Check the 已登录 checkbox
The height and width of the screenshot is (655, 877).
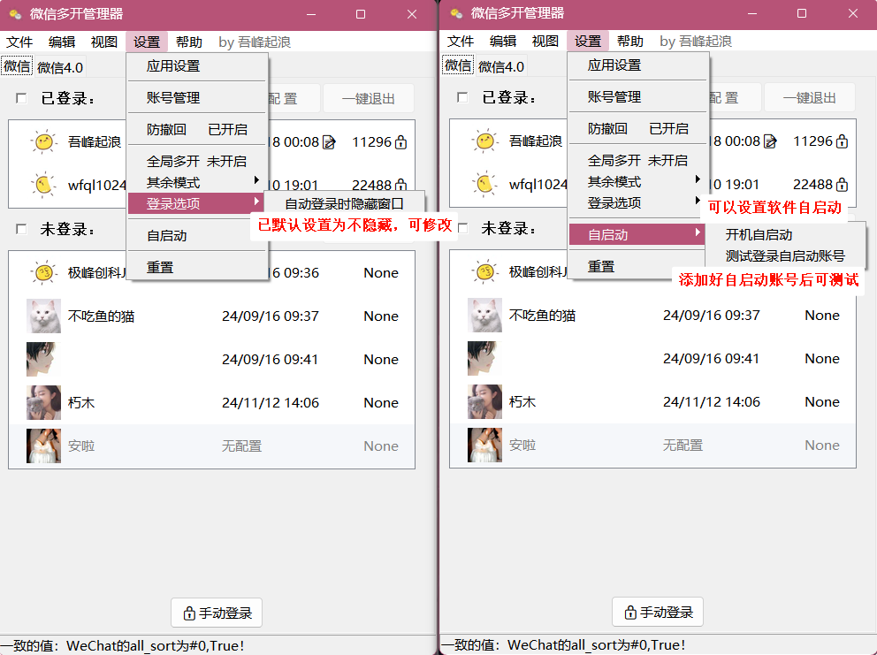[x=20, y=97]
